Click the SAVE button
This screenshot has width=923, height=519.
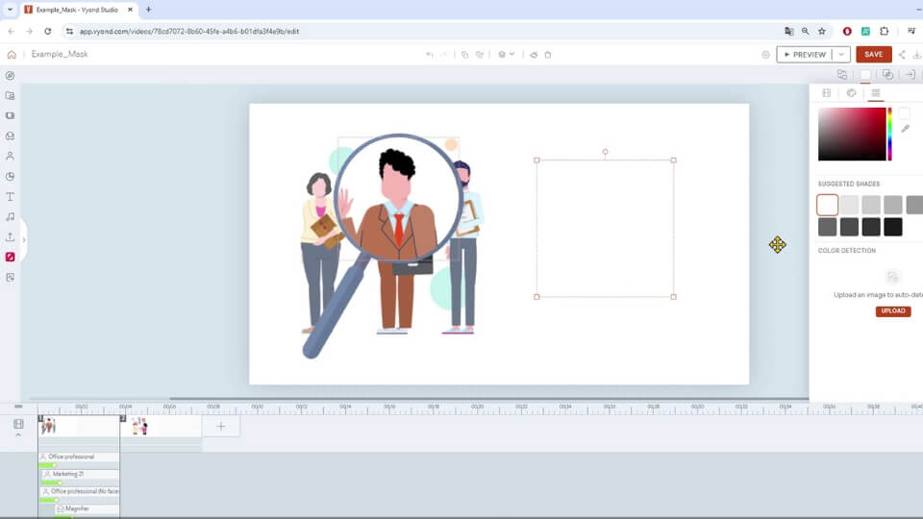(x=873, y=55)
